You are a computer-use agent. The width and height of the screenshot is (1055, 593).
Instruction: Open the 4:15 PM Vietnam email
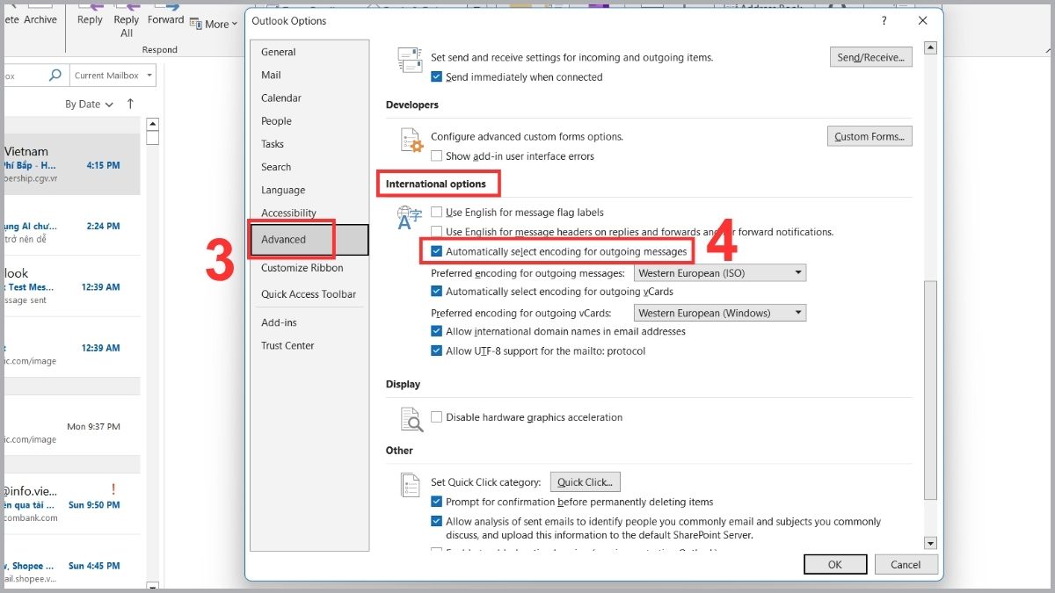[x=70, y=164]
